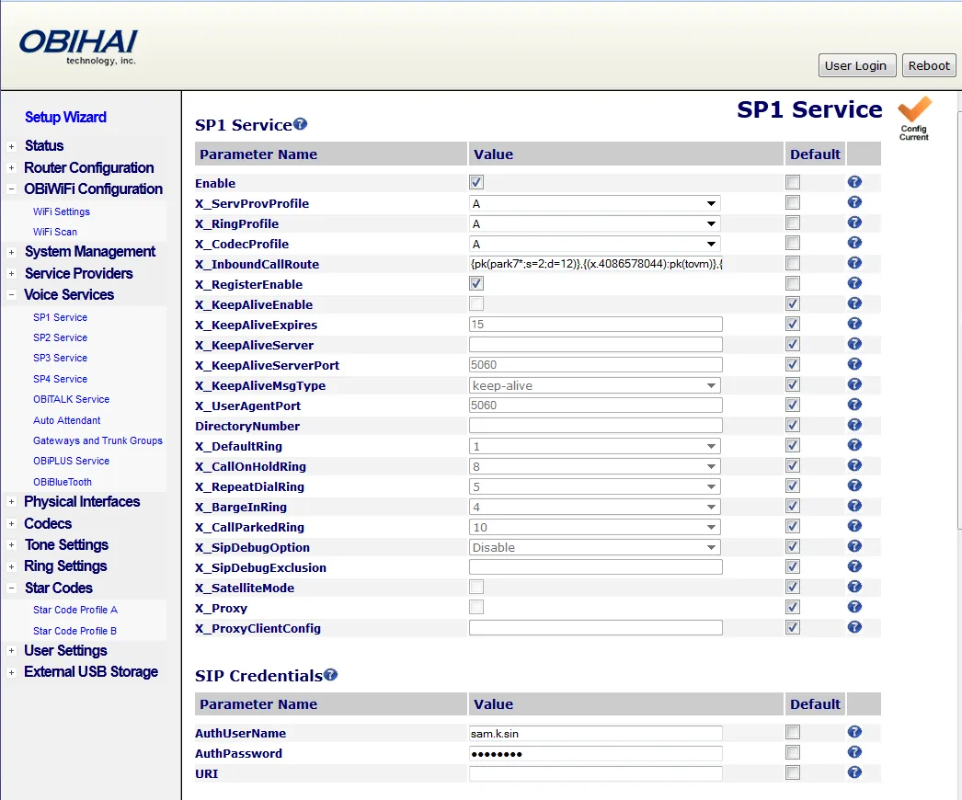Viewport: 962px width, 800px height.
Task: Open help icon for X_SipDebugOption row
Action: [x=854, y=546]
